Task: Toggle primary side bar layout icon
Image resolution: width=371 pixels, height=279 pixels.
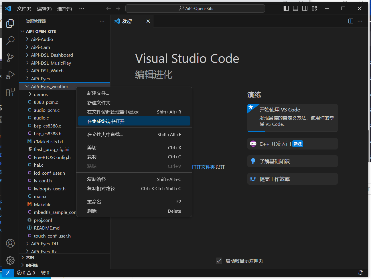Action: pyautogui.click(x=286, y=8)
